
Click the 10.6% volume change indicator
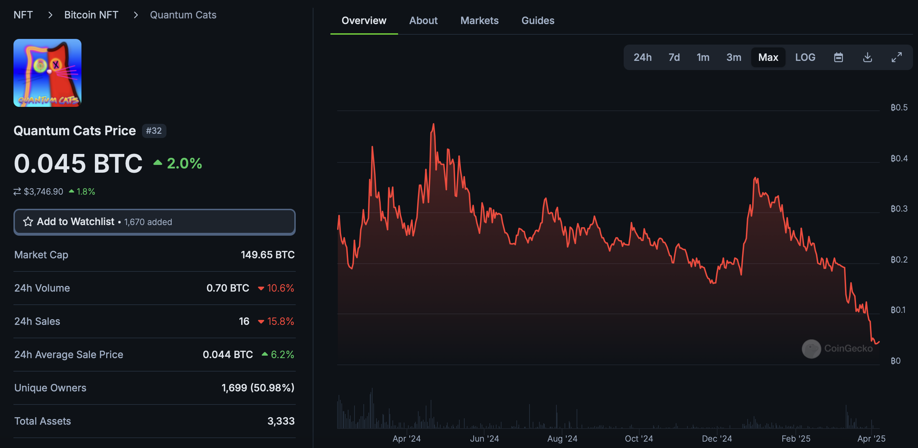point(276,288)
